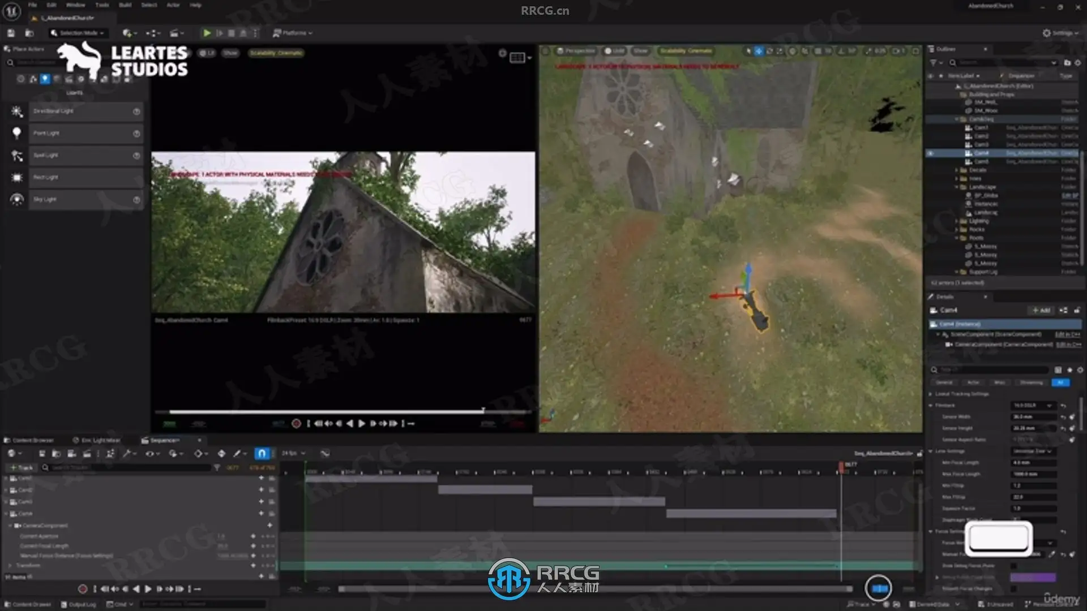Click the Cinematics clapperboard toolbar icon
The width and height of the screenshot is (1087, 611).
[x=177, y=33]
